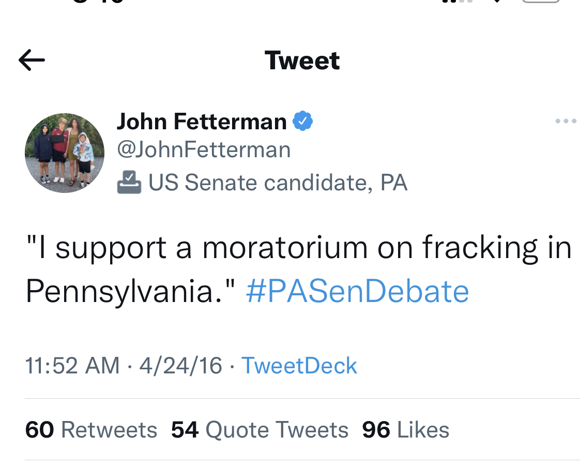
Task: Tap the US Senate candidate, PA label
Action: (x=278, y=183)
